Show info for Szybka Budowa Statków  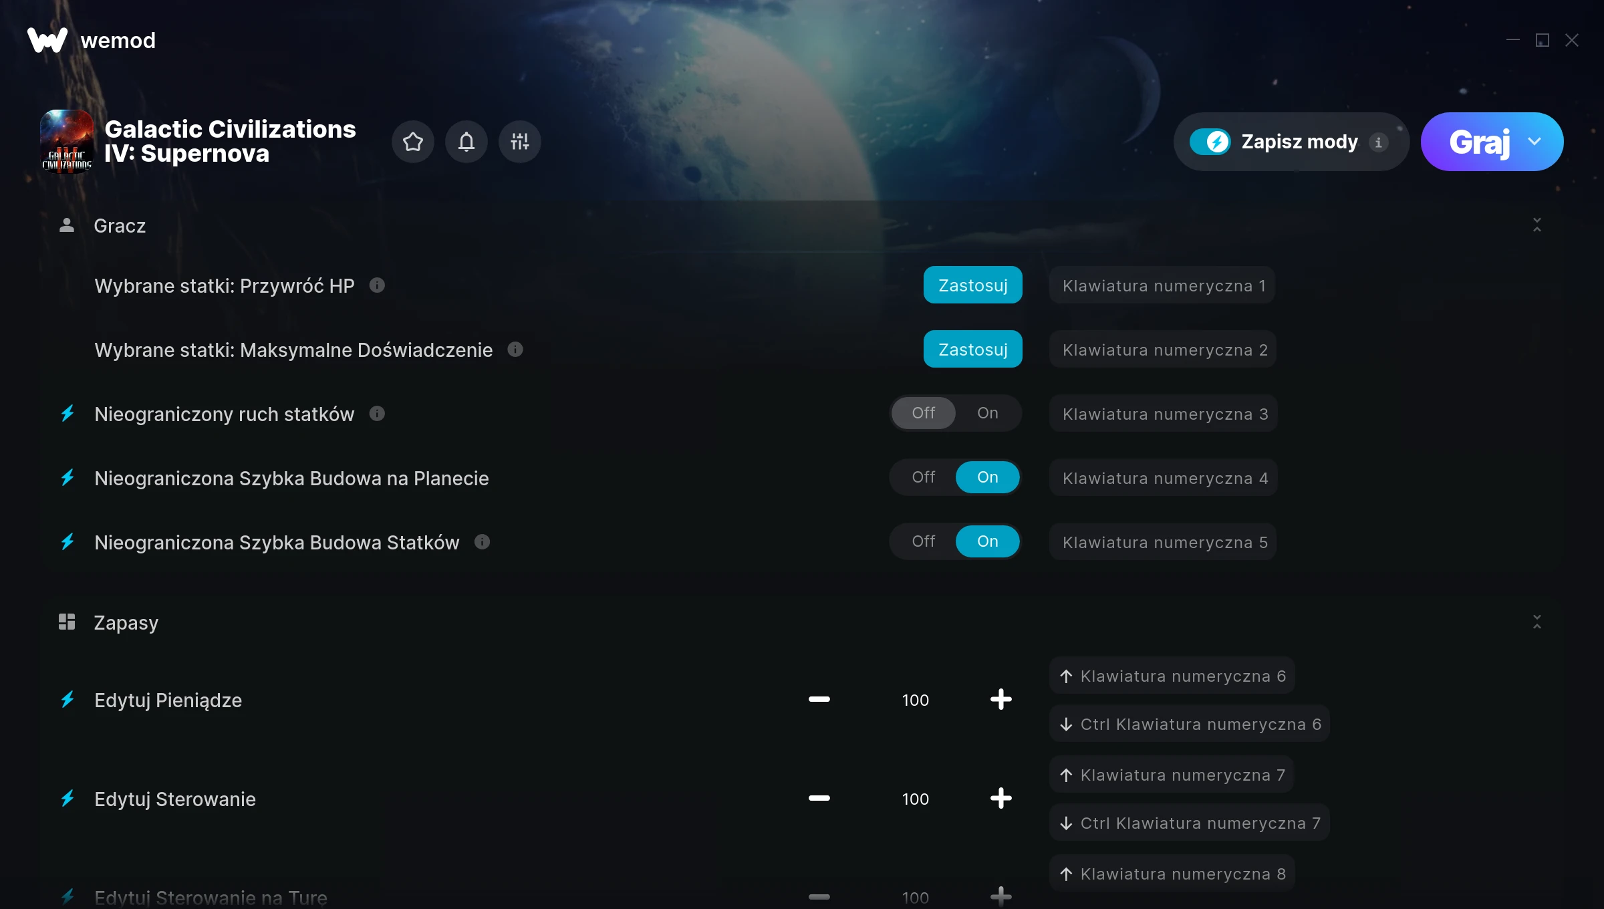pos(482,542)
